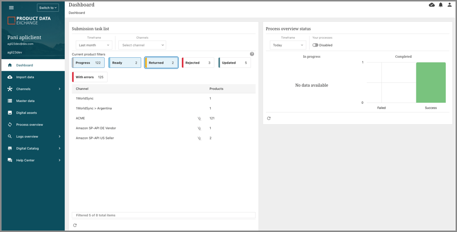Enable the Your processes toggle
This screenshot has height=232, width=457.
pos(315,45)
